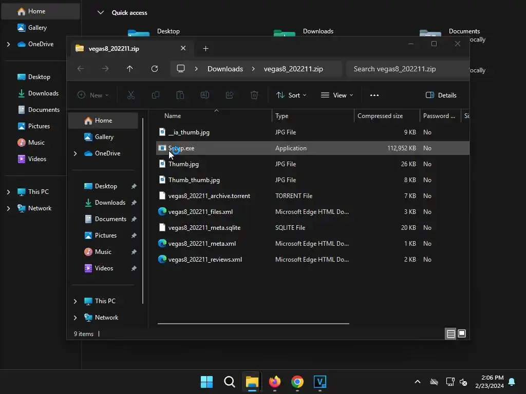This screenshot has width=526, height=394.
Task: Expand chevron after Downloads in address bar
Action: [253, 69]
